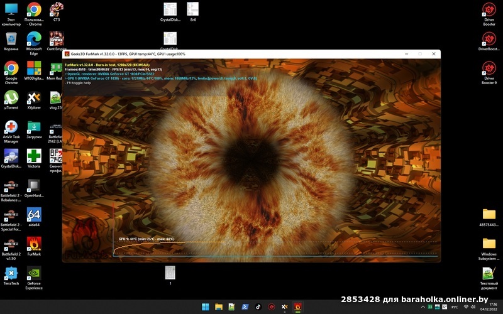This screenshot has height=314, width=503.
Task: Select the GeForce Experience desktop shortcut
Action: [34, 278]
